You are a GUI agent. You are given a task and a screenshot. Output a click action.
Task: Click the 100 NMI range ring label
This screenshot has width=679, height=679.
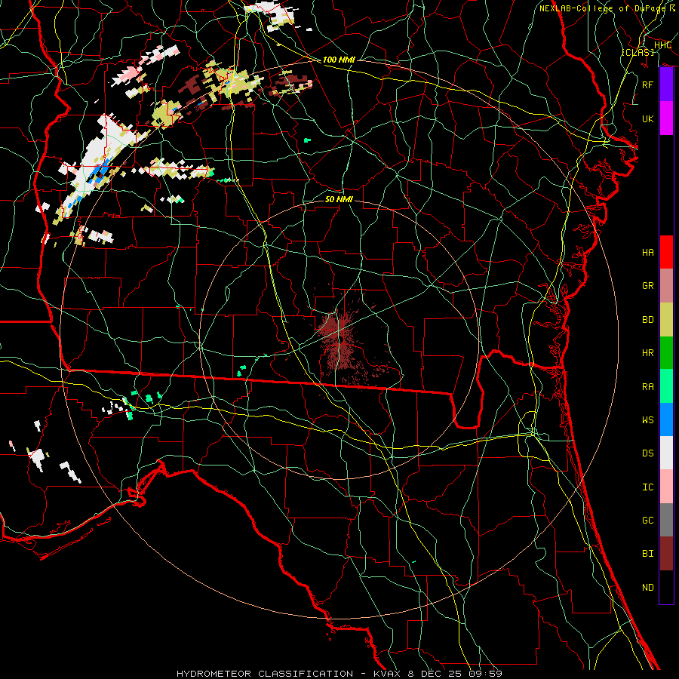click(x=339, y=60)
